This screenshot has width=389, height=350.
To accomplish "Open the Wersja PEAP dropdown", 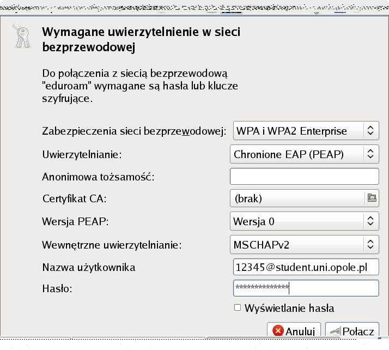I will [305, 221].
